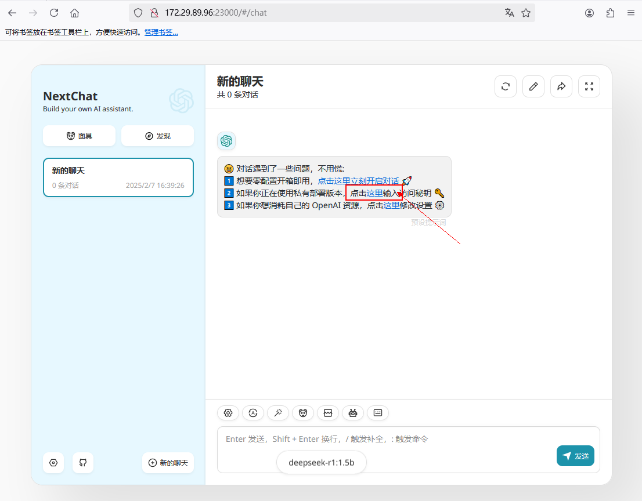Click the shield tracking protection icon

click(x=138, y=13)
